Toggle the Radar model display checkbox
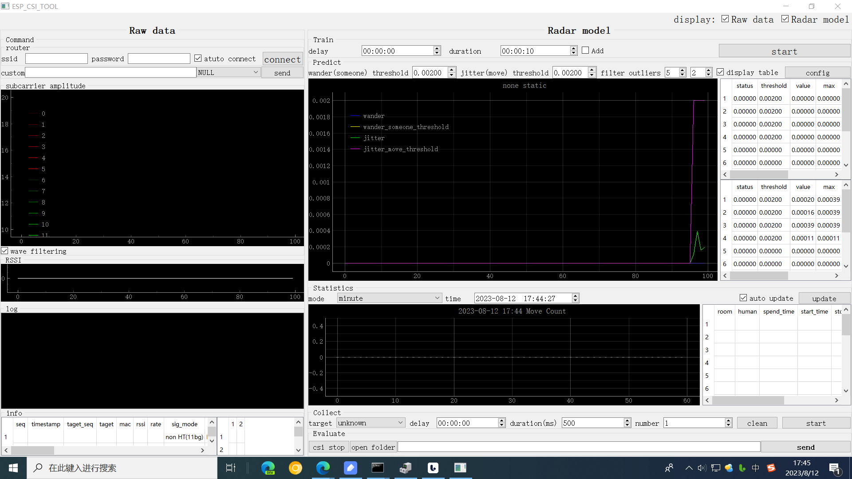The height and width of the screenshot is (479, 852). (785, 19)
